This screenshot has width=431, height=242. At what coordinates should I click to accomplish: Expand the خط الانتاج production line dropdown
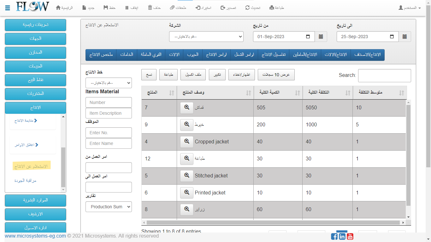[x=109, y=83]
